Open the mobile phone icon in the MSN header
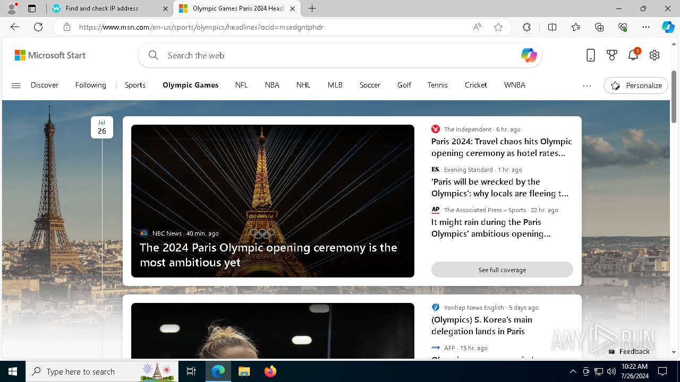680x382 pixels. coord(590,55)
